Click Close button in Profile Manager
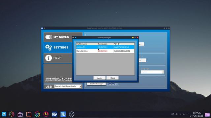 click(112, 78)
